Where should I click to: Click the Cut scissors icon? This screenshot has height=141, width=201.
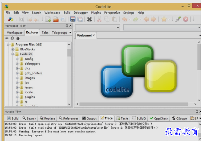[99, 19]
